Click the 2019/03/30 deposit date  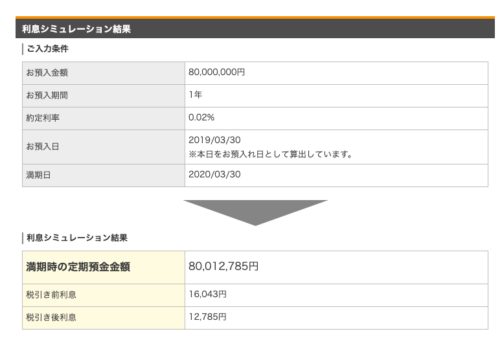[210, 140]
